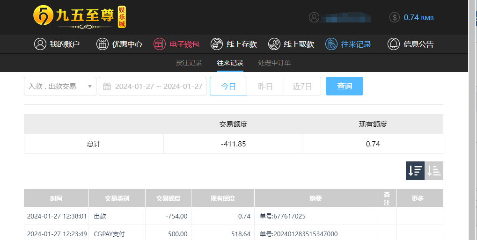
Task: Switch to the 投注记录 tab
Action: (189, 63)
